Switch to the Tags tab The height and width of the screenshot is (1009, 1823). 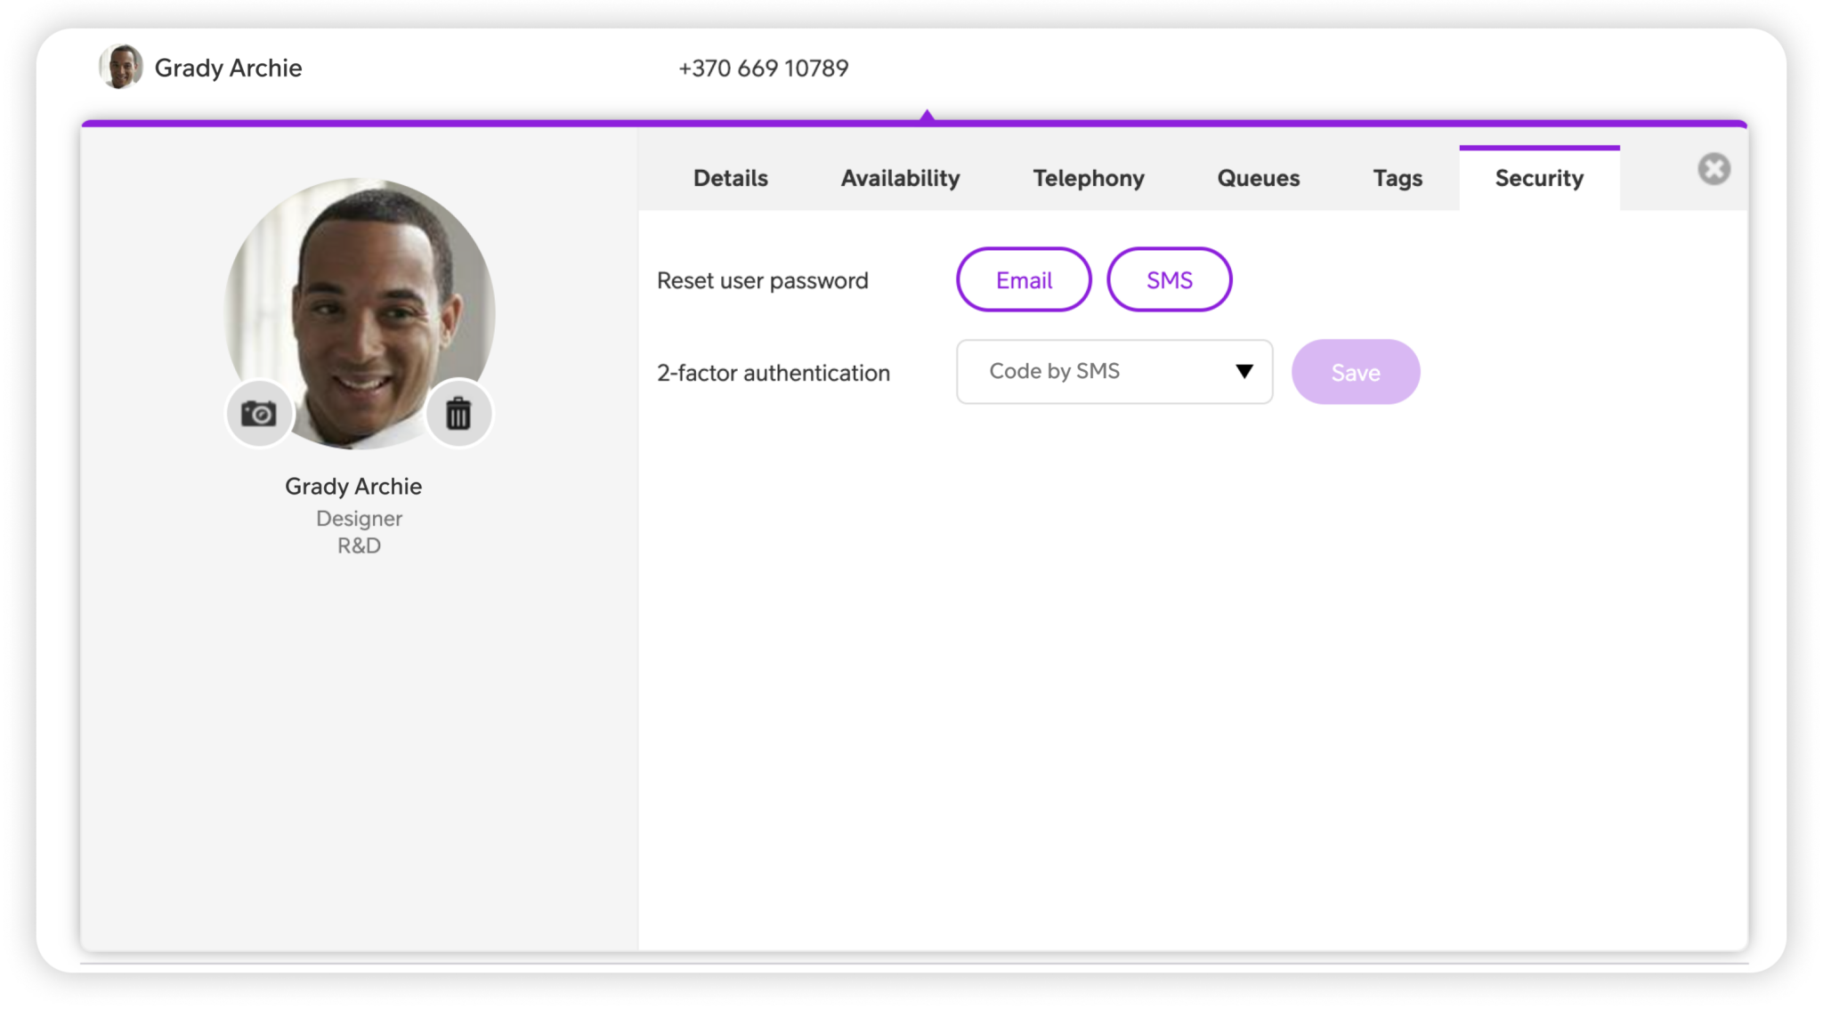point(1397,178)
